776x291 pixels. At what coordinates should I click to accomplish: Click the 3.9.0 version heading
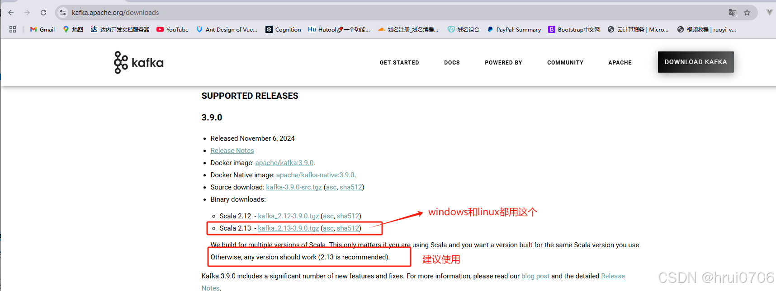(212, 117)
